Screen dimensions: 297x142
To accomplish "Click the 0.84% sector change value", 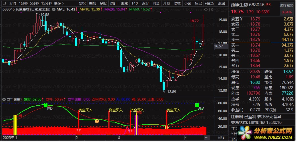I will (x=287, y=12).
